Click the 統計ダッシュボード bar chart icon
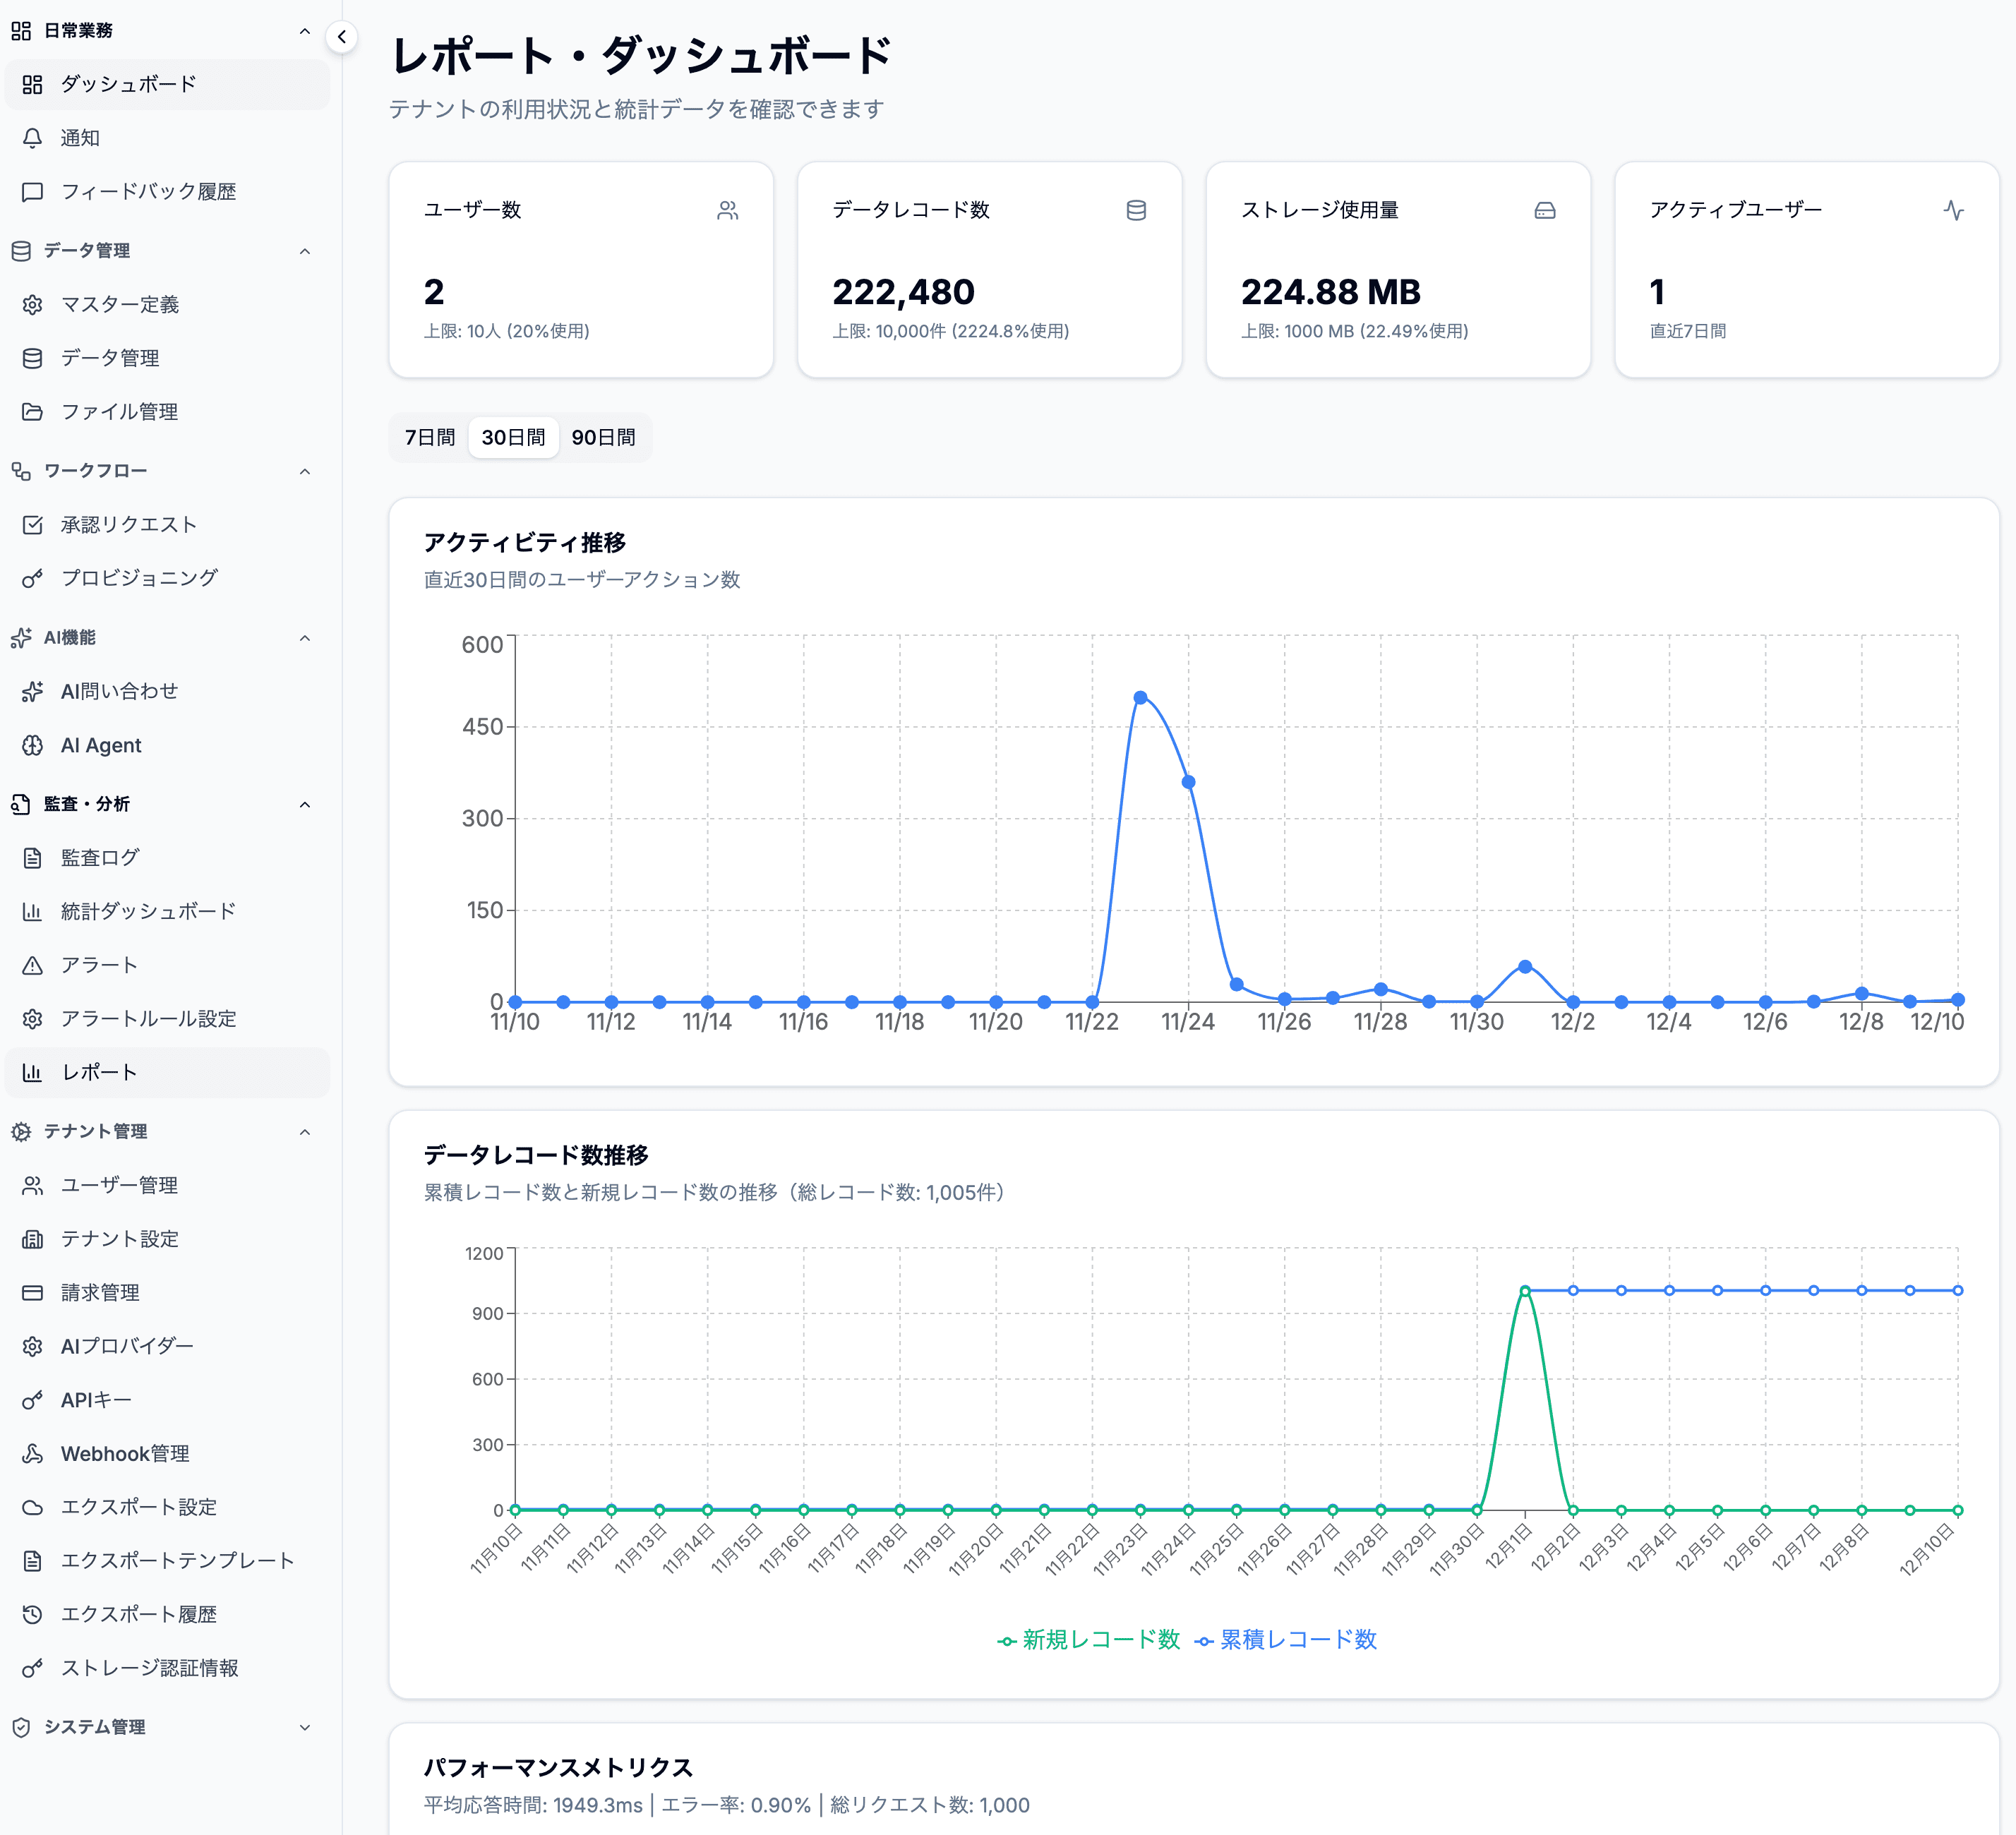Image resolution: width=2016 pixels, height=1835 pixels. click(x=32, y=911)
